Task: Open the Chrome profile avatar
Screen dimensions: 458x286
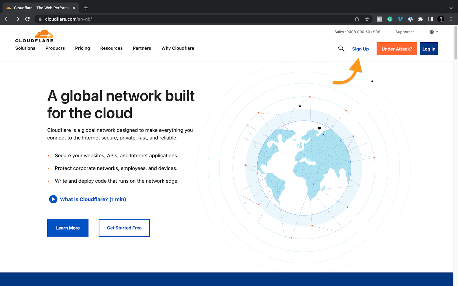Action: pos(441,19)
